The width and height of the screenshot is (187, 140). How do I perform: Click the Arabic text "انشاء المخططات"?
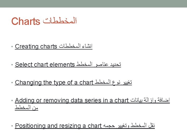(x=76, y=46)
